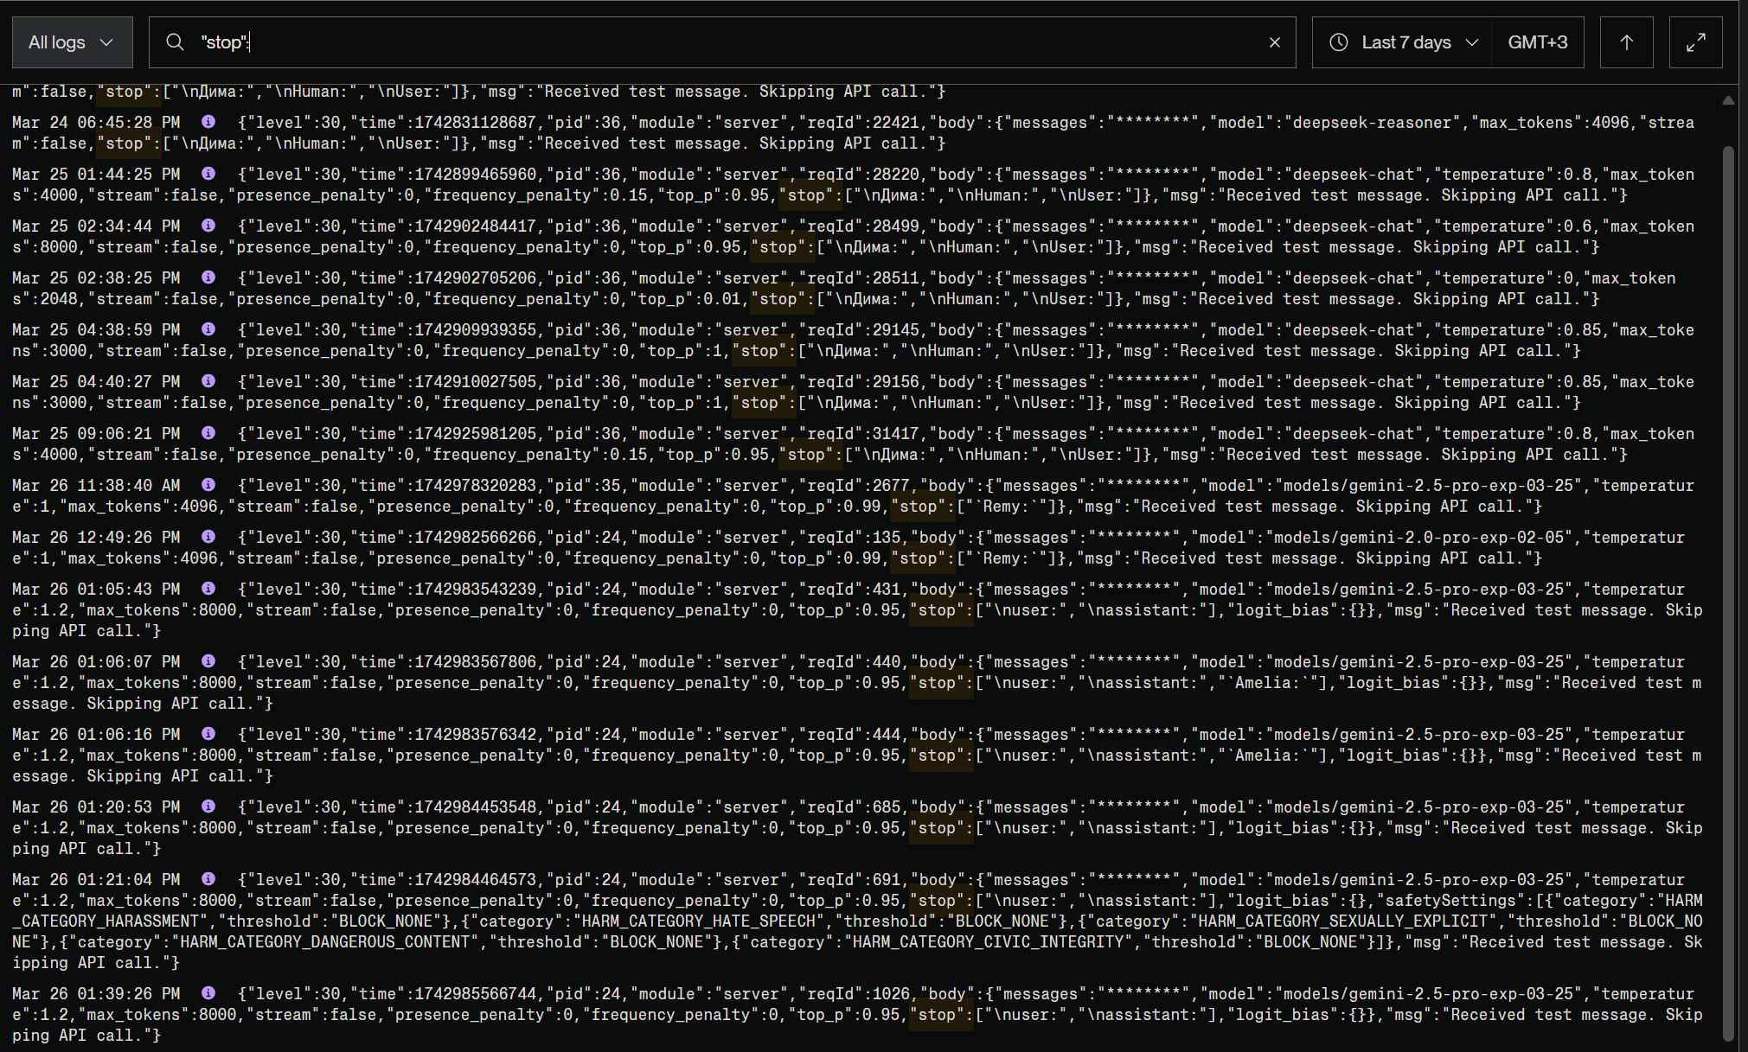Click info icon on Mar 26 11:38:40 AM log
Viewport: 1748px width, 1052px height.
coord(208,485)
